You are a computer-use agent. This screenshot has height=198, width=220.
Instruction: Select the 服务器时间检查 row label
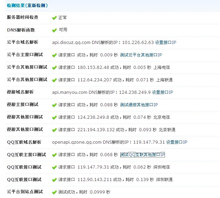point(23,17)
